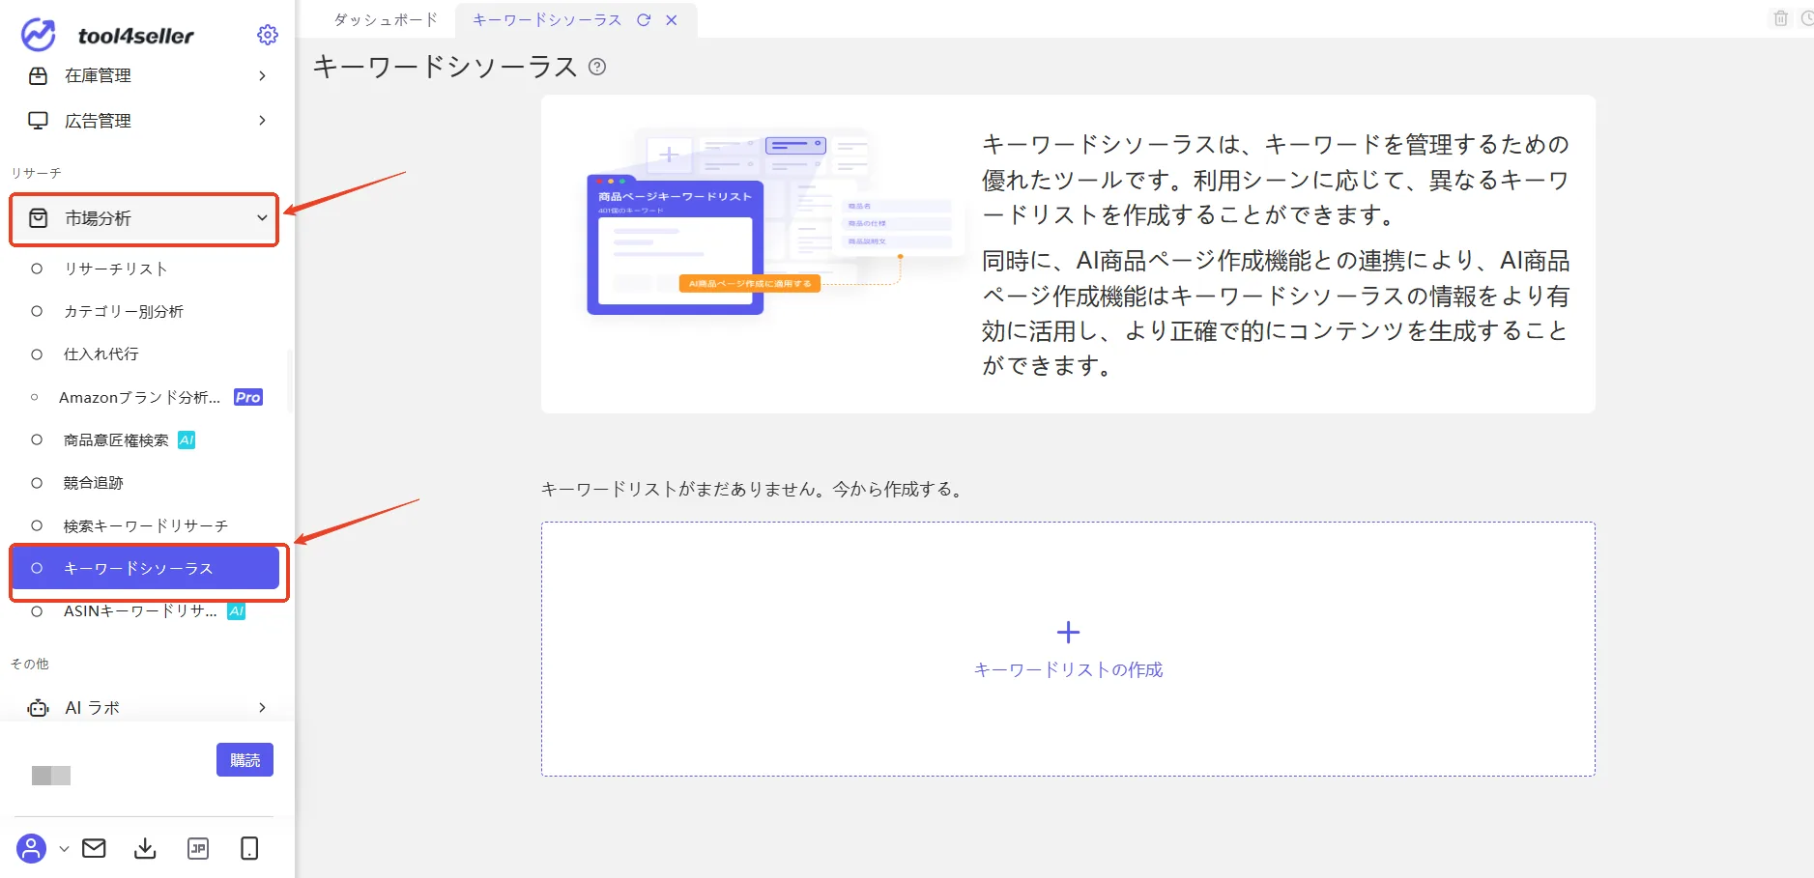The height and width of the screenshot is (878, 1814).
Task: Click the Pro badge on Amazonブランド分析
Action: (248, 397)
